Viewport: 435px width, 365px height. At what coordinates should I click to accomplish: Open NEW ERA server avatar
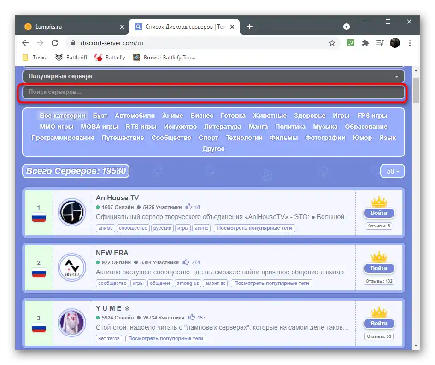coord(72,267)
